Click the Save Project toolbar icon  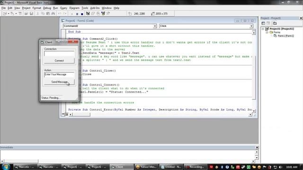coord(31,14)
